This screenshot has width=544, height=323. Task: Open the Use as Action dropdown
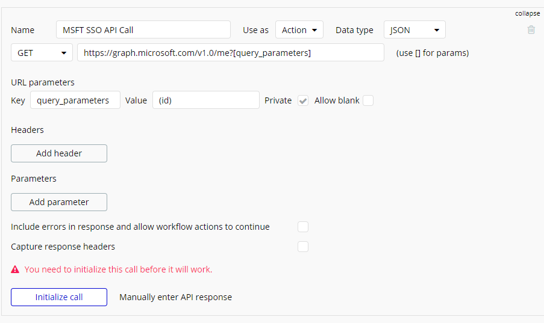[299, 30]
